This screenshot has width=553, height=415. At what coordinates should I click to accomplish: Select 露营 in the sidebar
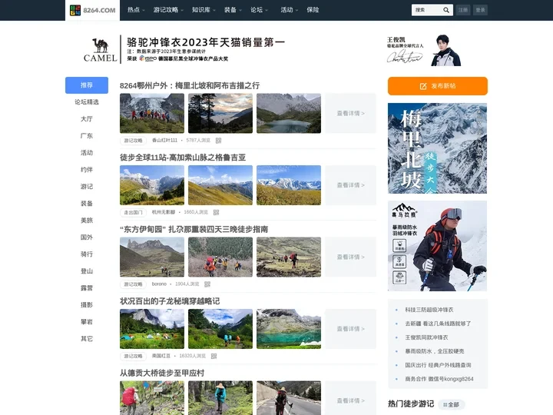tap(87, 288)
